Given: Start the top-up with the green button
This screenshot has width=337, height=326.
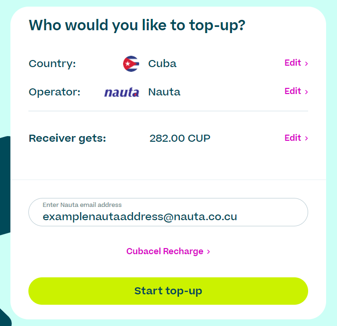Looking at the screenshot, I should (x=168, y=291).
